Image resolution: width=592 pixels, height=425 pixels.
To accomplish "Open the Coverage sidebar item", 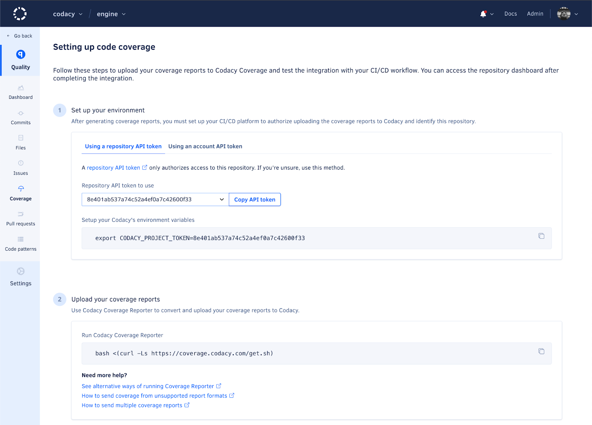I will click(x=21, y=193).
